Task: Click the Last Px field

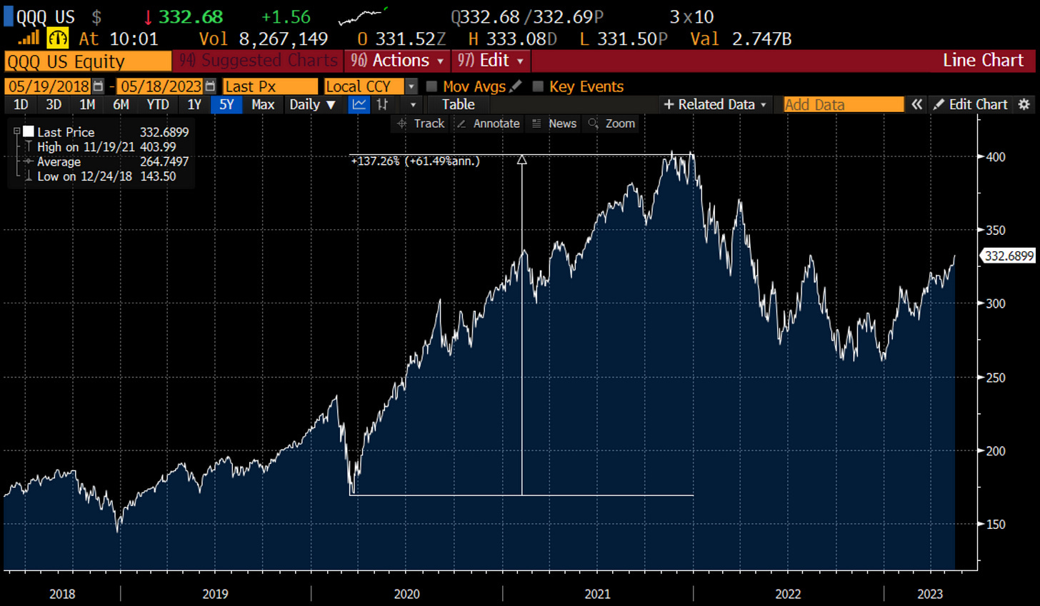Action: 269,86
